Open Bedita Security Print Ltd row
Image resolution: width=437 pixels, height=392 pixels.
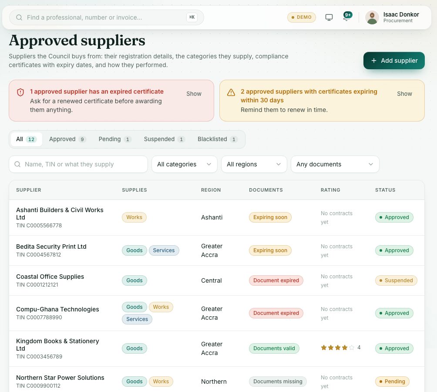[217, 250]
